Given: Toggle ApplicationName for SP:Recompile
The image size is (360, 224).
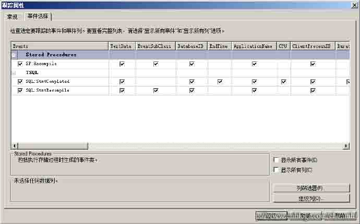Looking at the screenshot, I should pos(254,64).
